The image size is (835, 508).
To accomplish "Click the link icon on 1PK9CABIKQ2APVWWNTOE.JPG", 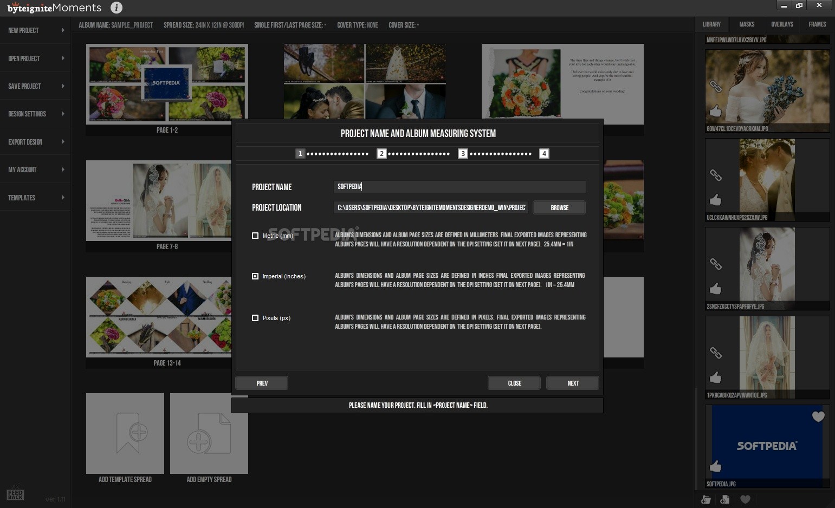I will point(716,353).
